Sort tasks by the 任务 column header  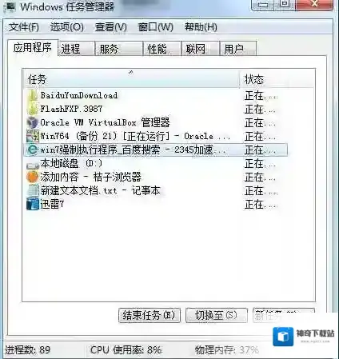[x=130, y=78]
